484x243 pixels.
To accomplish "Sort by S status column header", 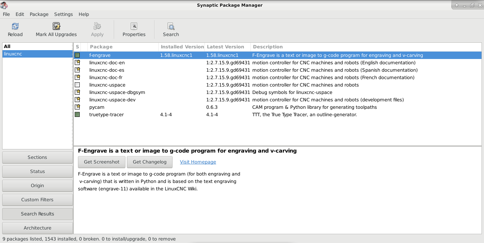I will (x=77, y=47).
